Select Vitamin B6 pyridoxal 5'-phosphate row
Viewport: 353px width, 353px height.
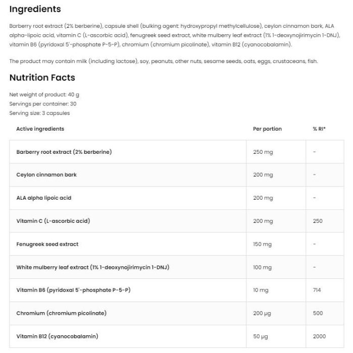pos(177,290)
